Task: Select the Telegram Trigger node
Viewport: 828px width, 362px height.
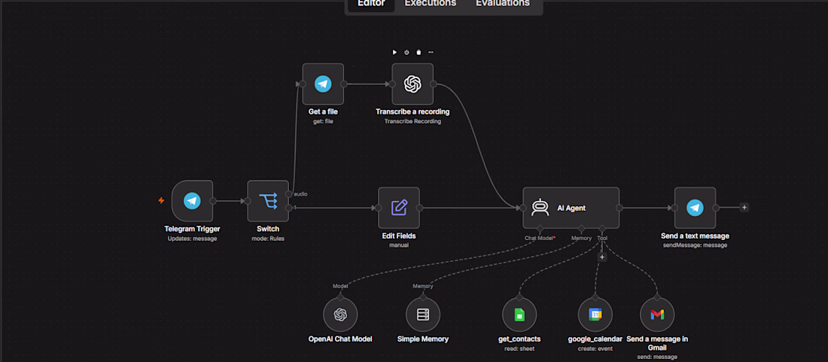Action: [192, 201]
